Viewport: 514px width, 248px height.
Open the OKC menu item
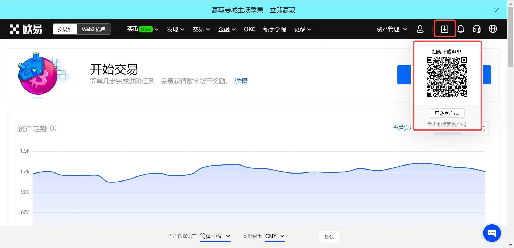point(250,29)
